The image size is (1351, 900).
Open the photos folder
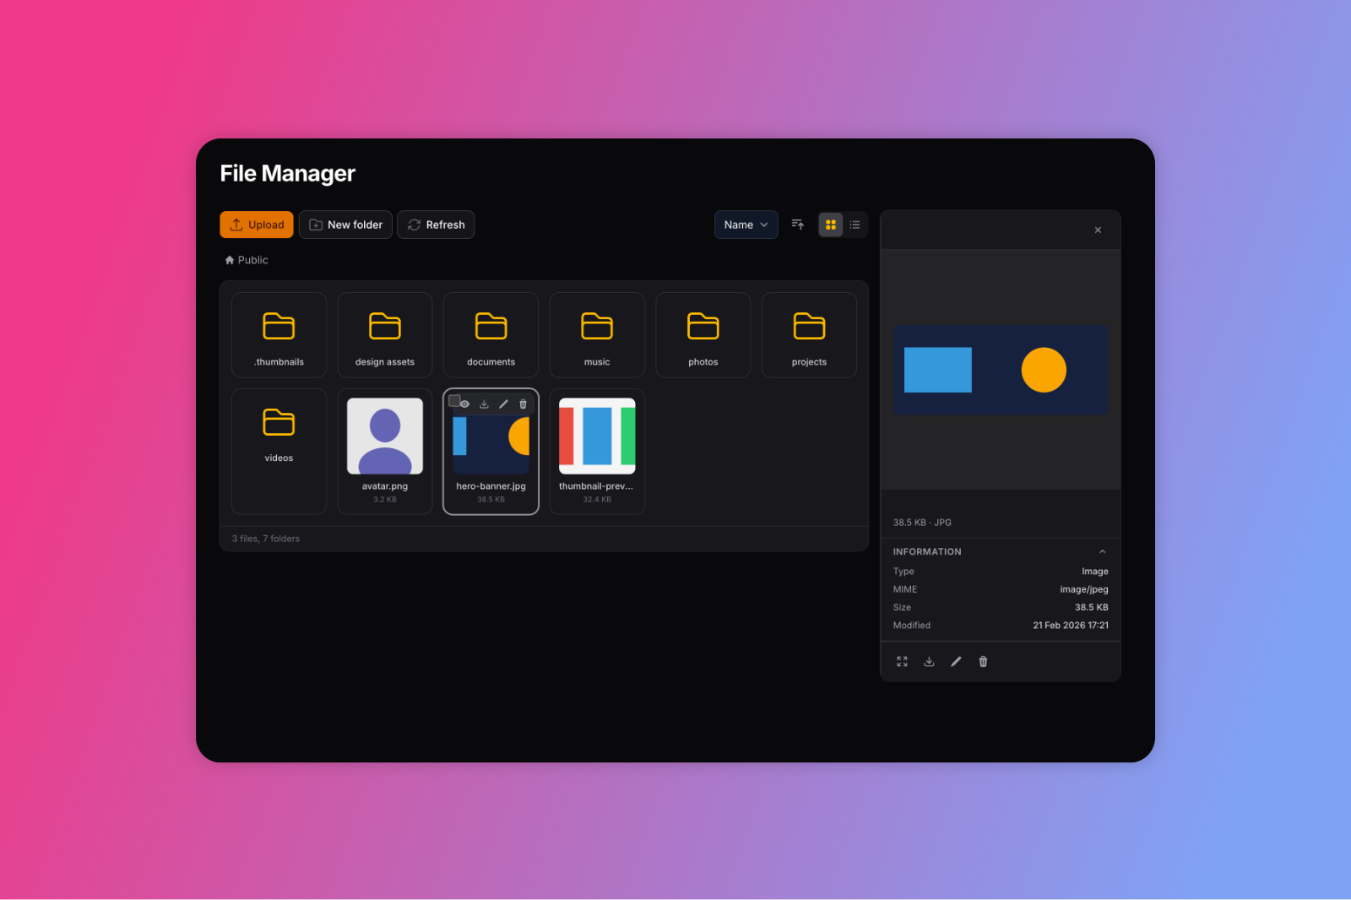click(x=703, y=335)
